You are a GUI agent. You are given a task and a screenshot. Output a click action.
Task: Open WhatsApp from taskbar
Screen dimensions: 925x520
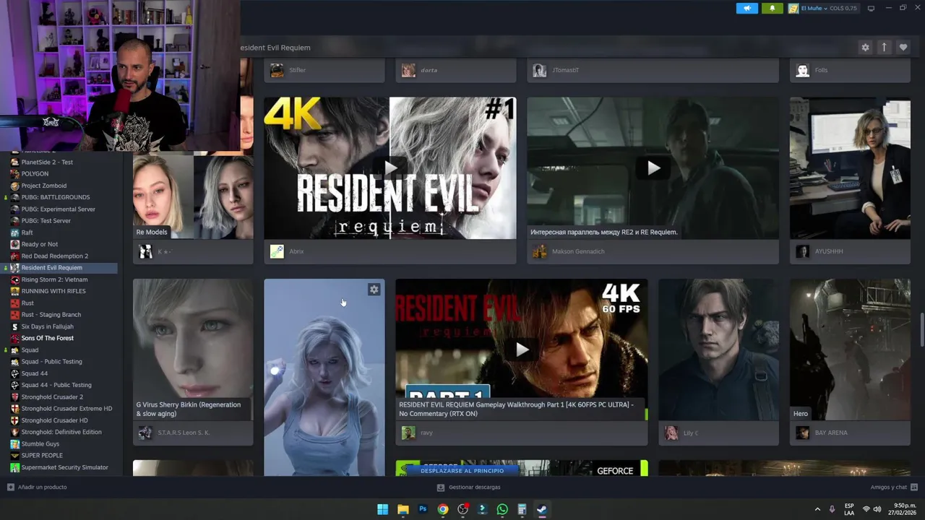[x=502, y=509]
